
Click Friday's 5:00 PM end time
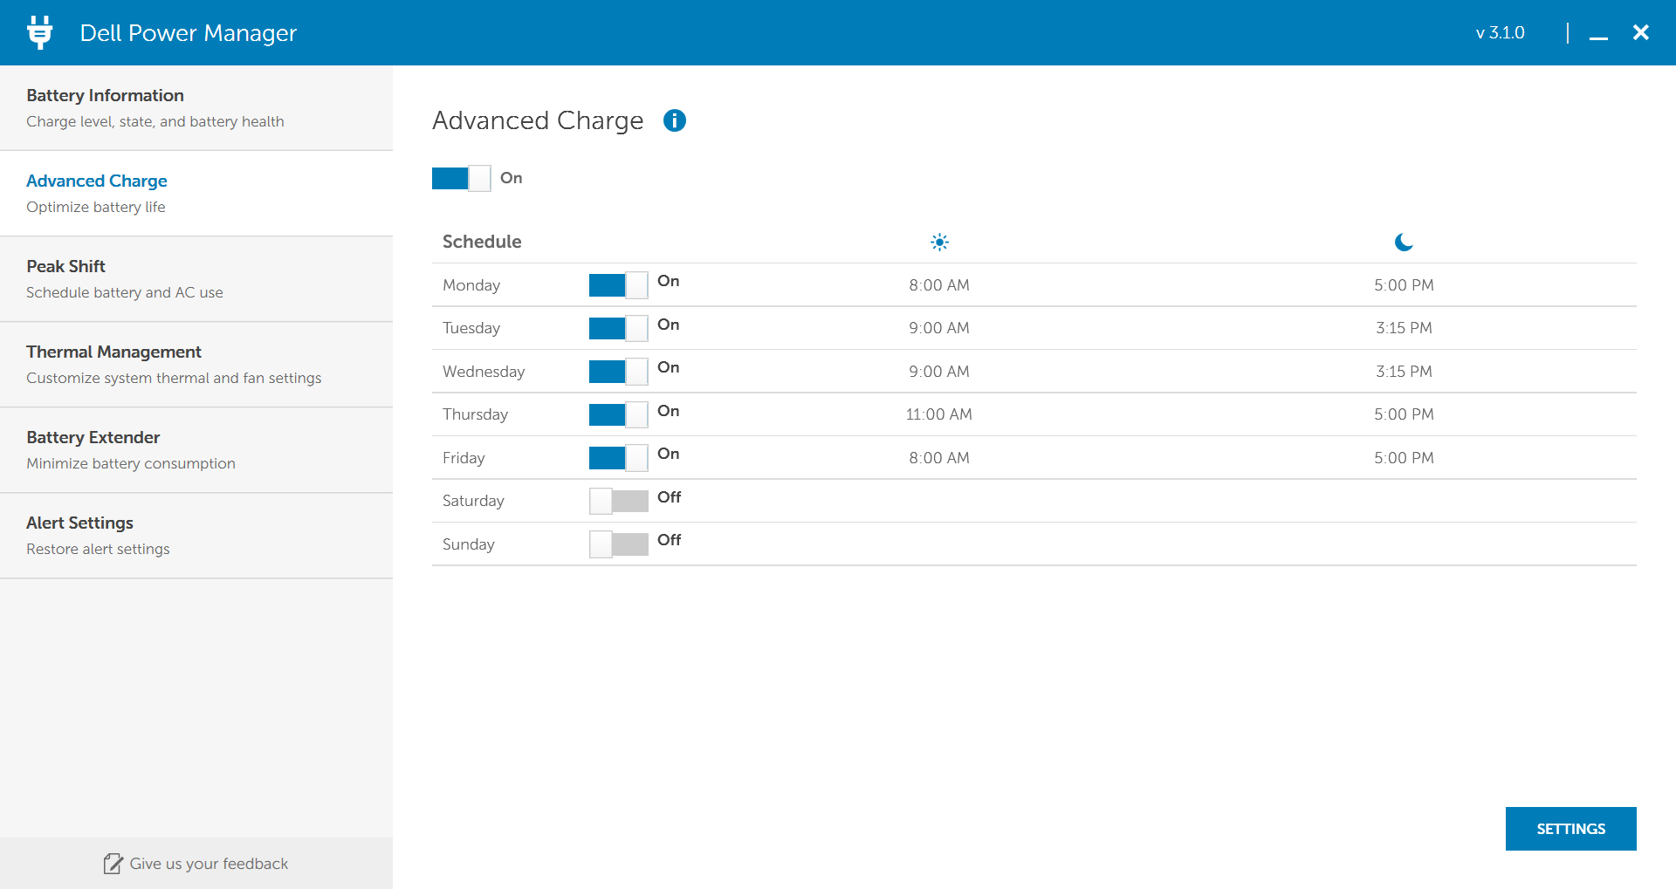tap(1404, 458)
